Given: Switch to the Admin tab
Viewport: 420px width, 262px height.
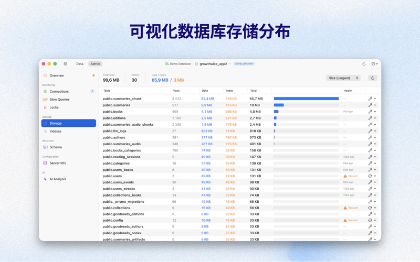Looking at the screenshot, I should [95, 64].
